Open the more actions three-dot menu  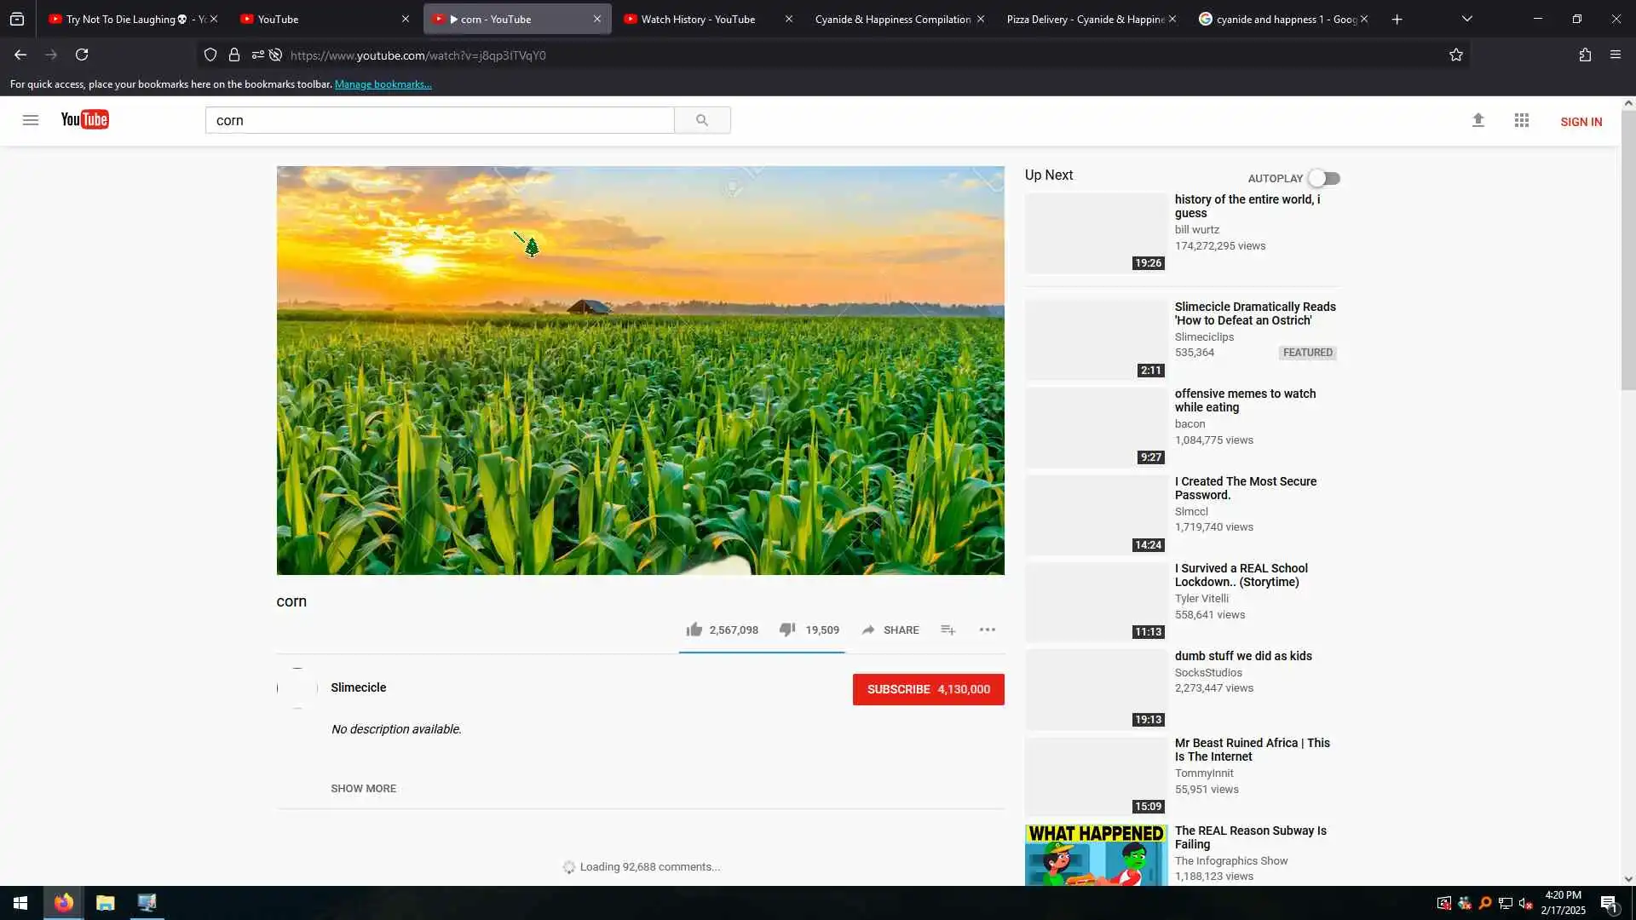tap(987, 630)
